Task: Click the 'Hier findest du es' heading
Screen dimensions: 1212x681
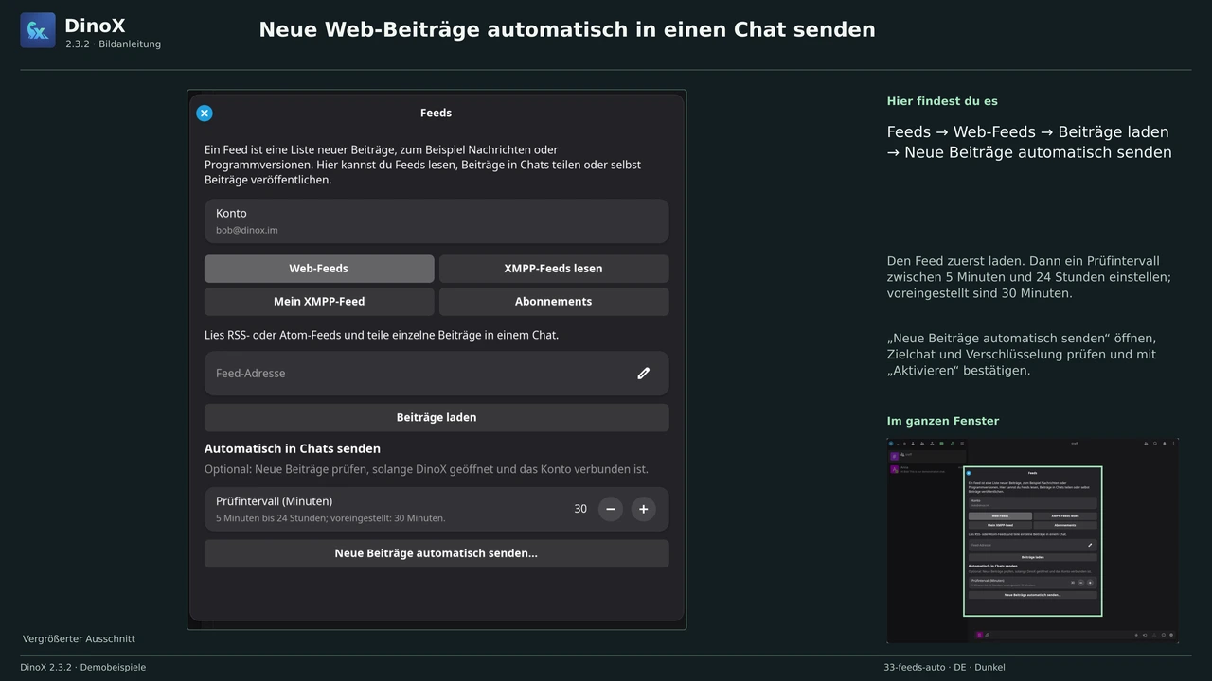Action: pos(942,101)
